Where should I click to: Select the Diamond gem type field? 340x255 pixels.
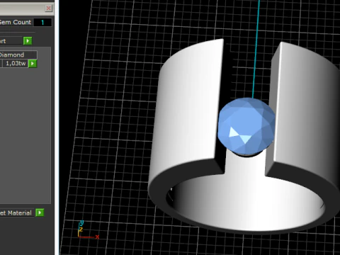click(x=18, y=55)
